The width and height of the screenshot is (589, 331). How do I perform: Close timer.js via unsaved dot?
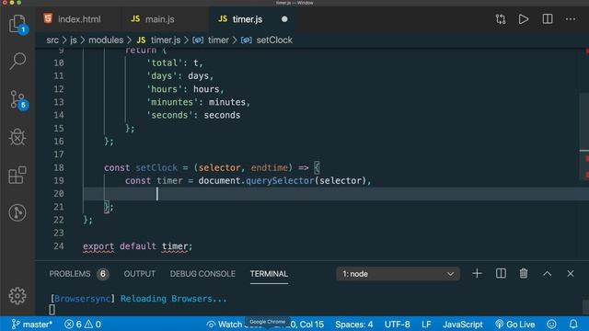pyautogui.click(x=284, y=19)
